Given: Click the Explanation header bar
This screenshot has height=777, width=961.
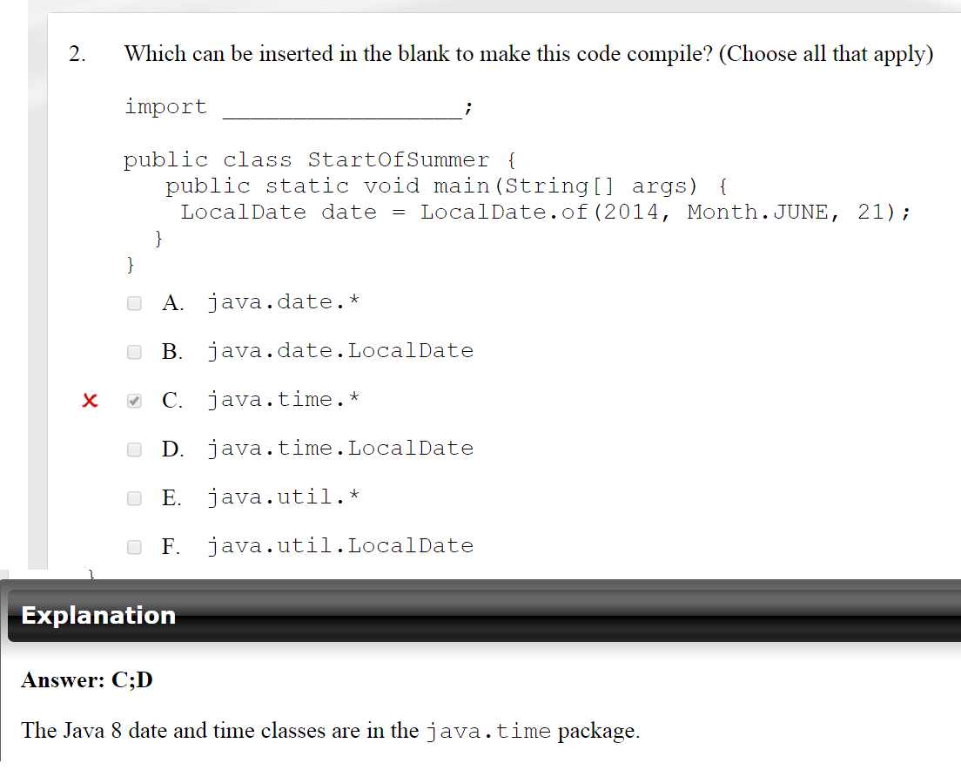Looking at the screenshot, I should 484,615.
